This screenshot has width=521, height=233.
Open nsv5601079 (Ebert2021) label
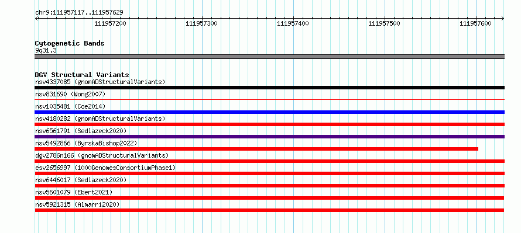(74, 192)
